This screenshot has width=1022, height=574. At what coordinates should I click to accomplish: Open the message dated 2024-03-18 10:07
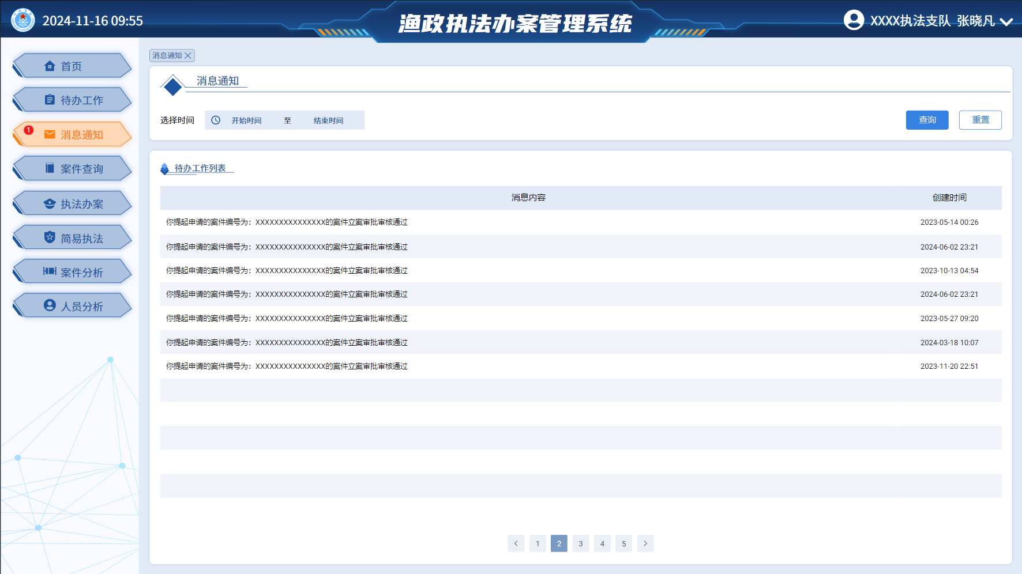tap(287, 342)
